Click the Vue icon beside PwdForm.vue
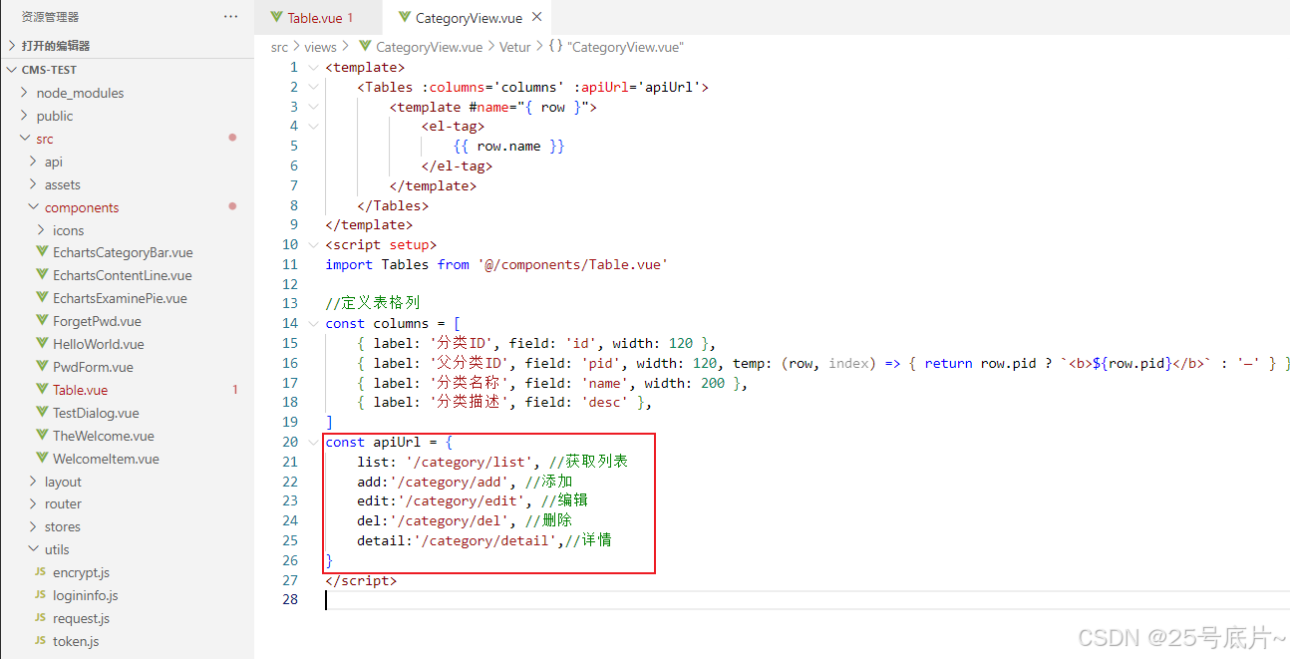 pos(42,367)
